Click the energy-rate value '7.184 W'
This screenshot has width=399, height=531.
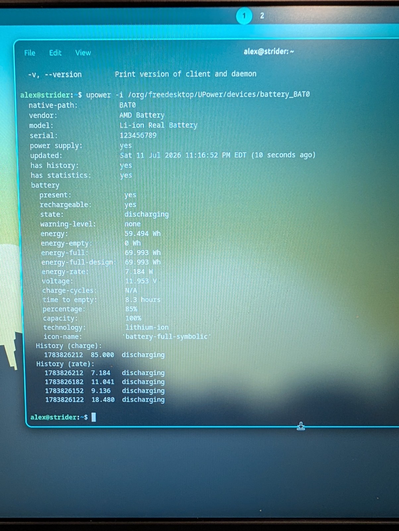pos(139,271)
